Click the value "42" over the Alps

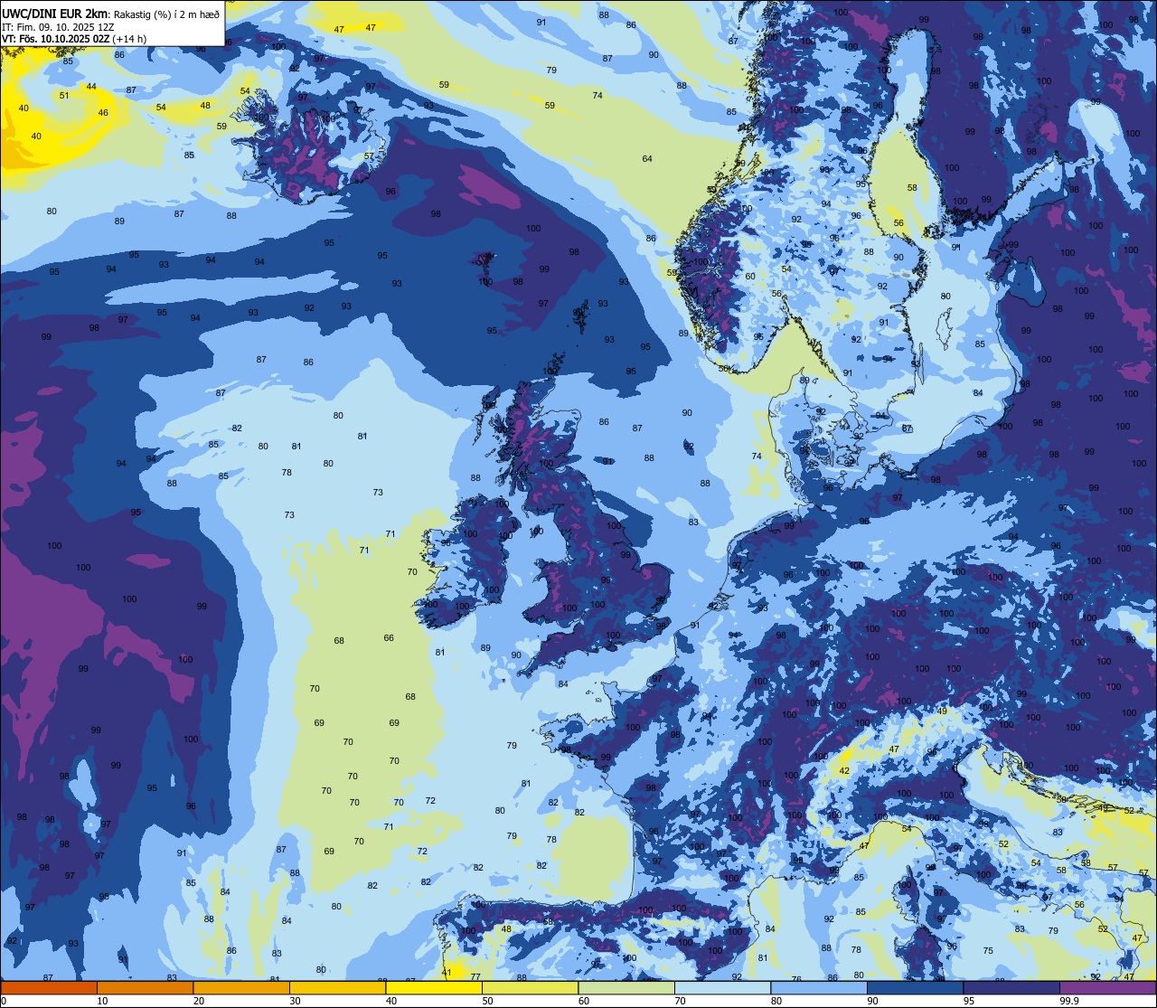(844, 771)
